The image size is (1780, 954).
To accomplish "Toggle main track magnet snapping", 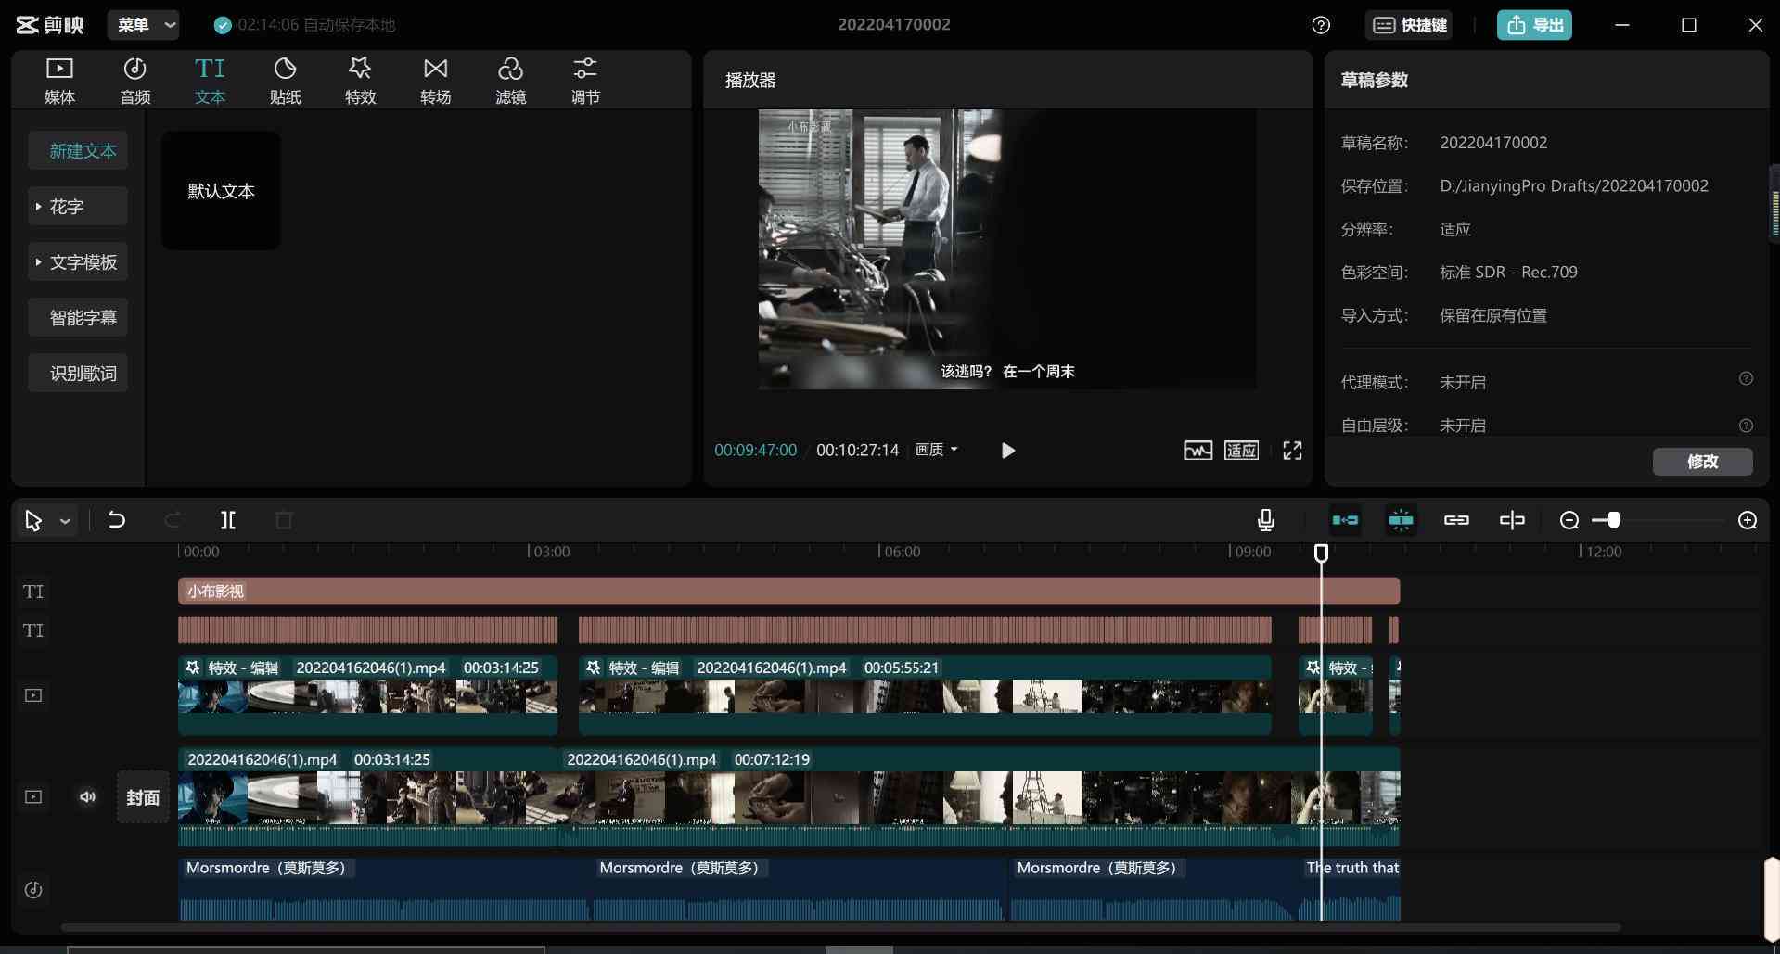I will click(1345, 520).
